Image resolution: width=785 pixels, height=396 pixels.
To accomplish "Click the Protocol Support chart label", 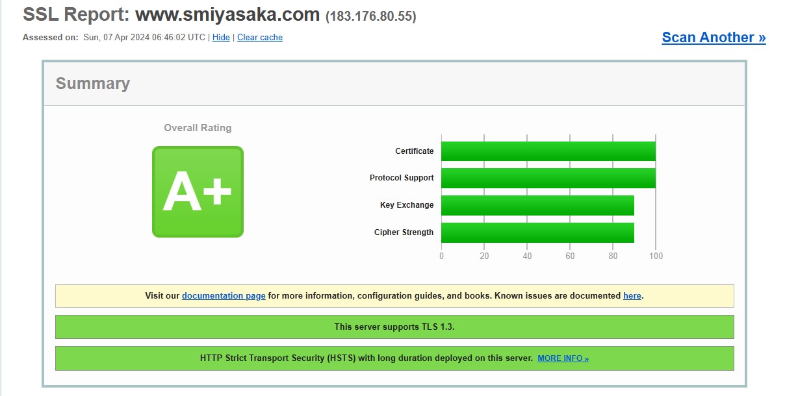I will [402, 178].
